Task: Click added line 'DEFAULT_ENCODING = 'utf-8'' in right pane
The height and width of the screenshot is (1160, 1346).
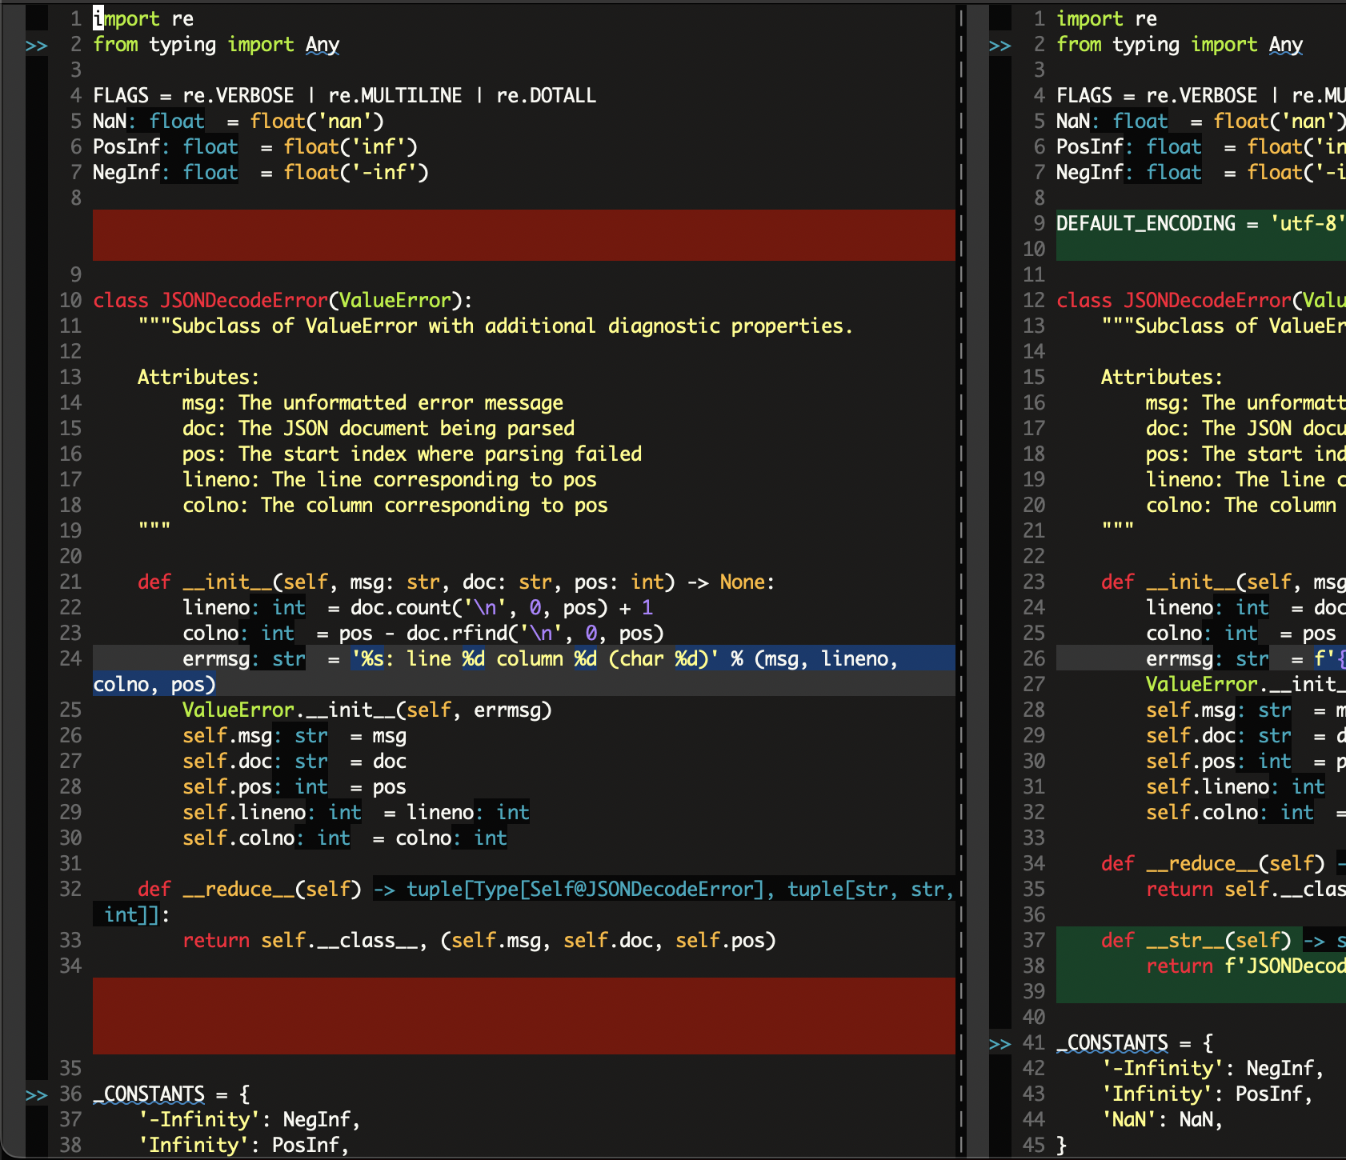Action: 1200,224
